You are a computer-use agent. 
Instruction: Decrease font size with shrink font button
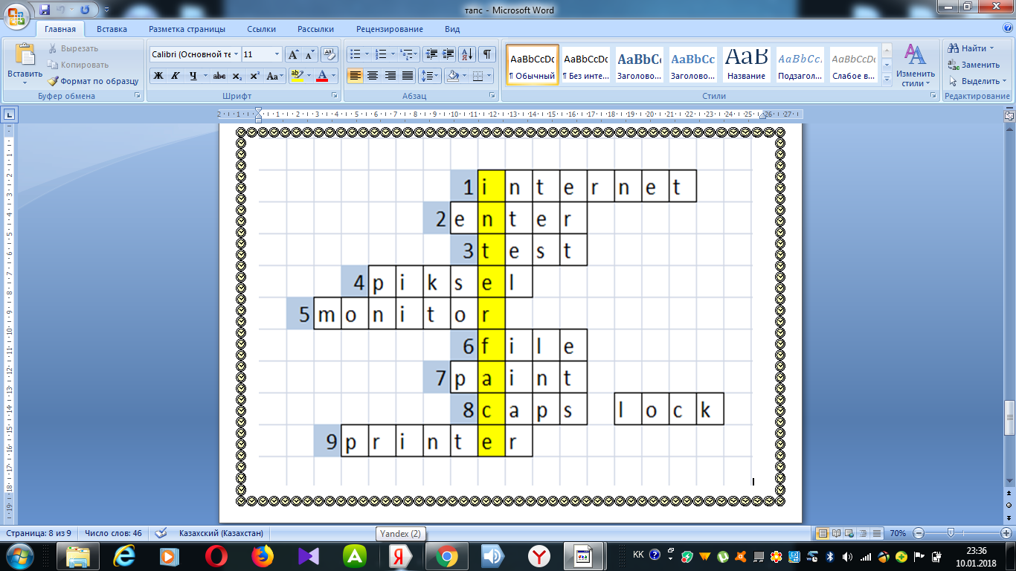[308, 54]
